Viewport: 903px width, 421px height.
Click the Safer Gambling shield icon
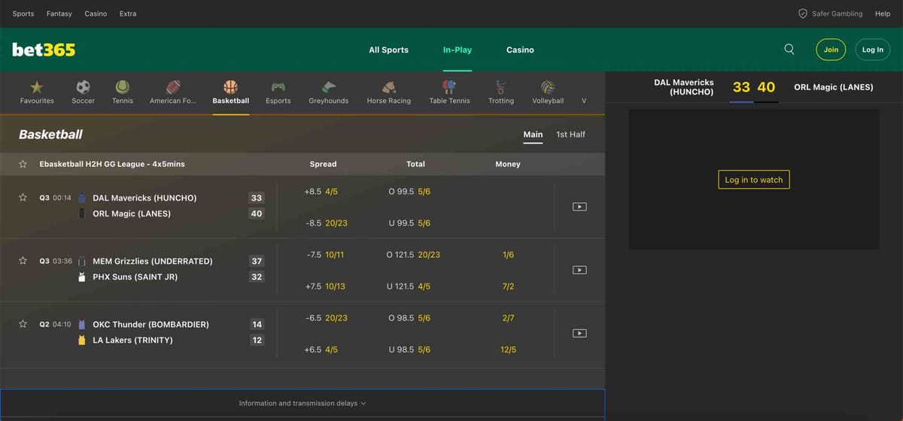click(x=803, y=14)
